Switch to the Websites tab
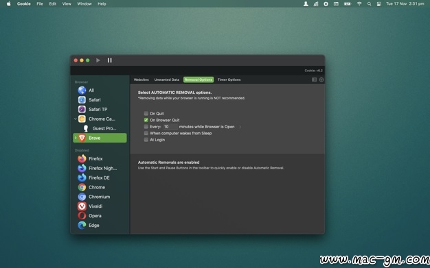This screenshot has width=430, height=268. [142, 80]
